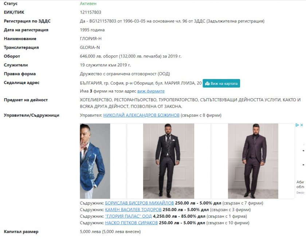Image resolution: width=306 pixels, height=241 pixels.
Task: Click the AdChoices triangle icon
Action: [x=297, y=125]
